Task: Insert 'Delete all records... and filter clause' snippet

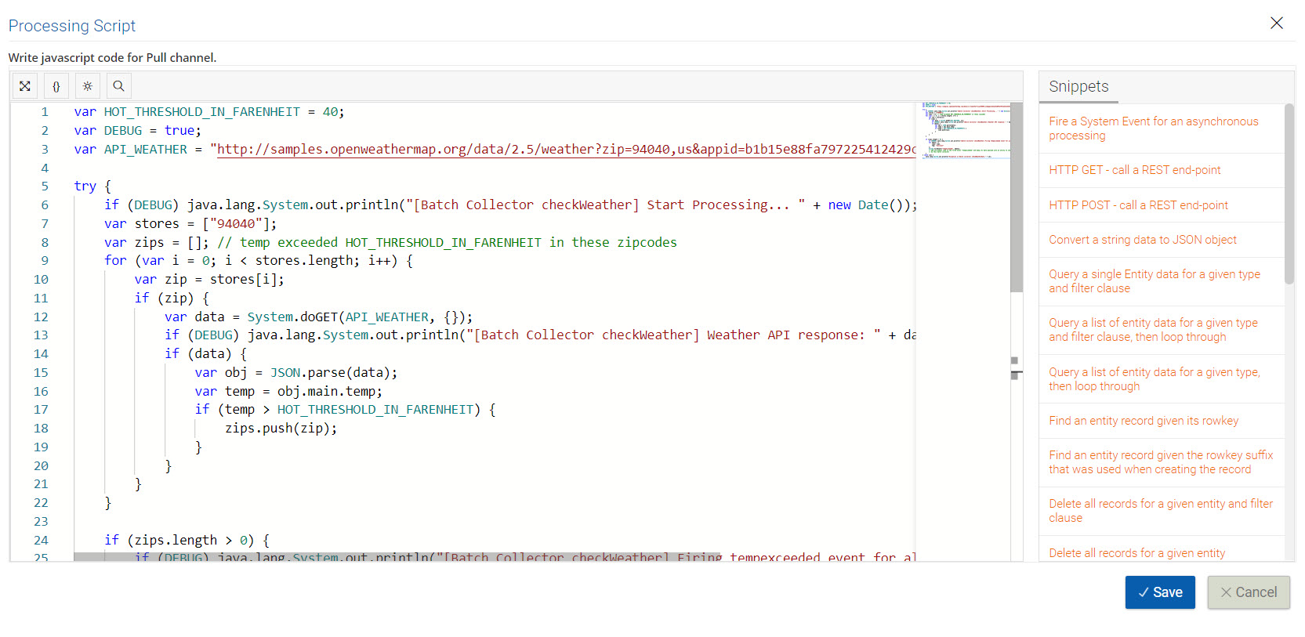Action: (1161, 511)
